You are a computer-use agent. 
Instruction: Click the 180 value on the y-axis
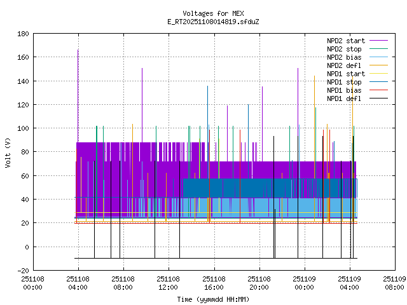click(x=22, y=34)
